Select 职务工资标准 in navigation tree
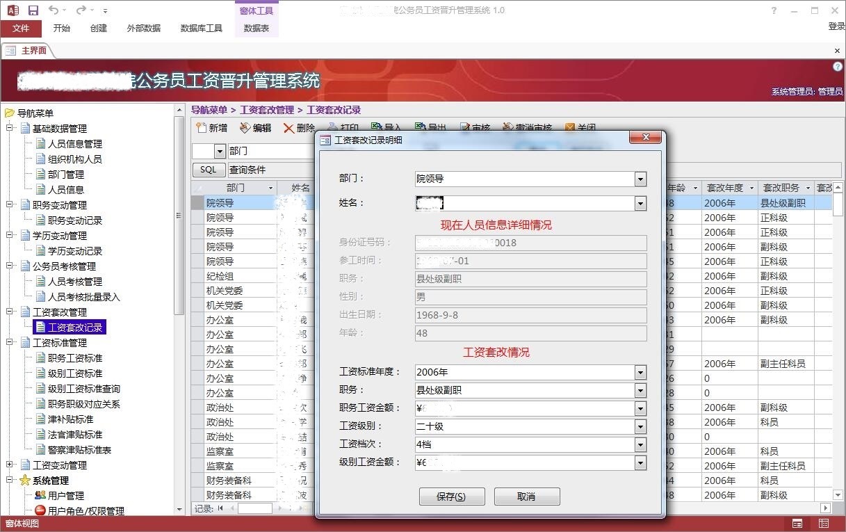Viewport: 846px width, 532px height. click(x=74, y=358)
